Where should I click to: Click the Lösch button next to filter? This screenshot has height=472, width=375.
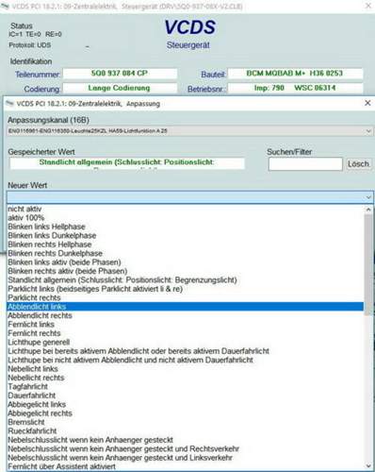(x=358, y=164)
